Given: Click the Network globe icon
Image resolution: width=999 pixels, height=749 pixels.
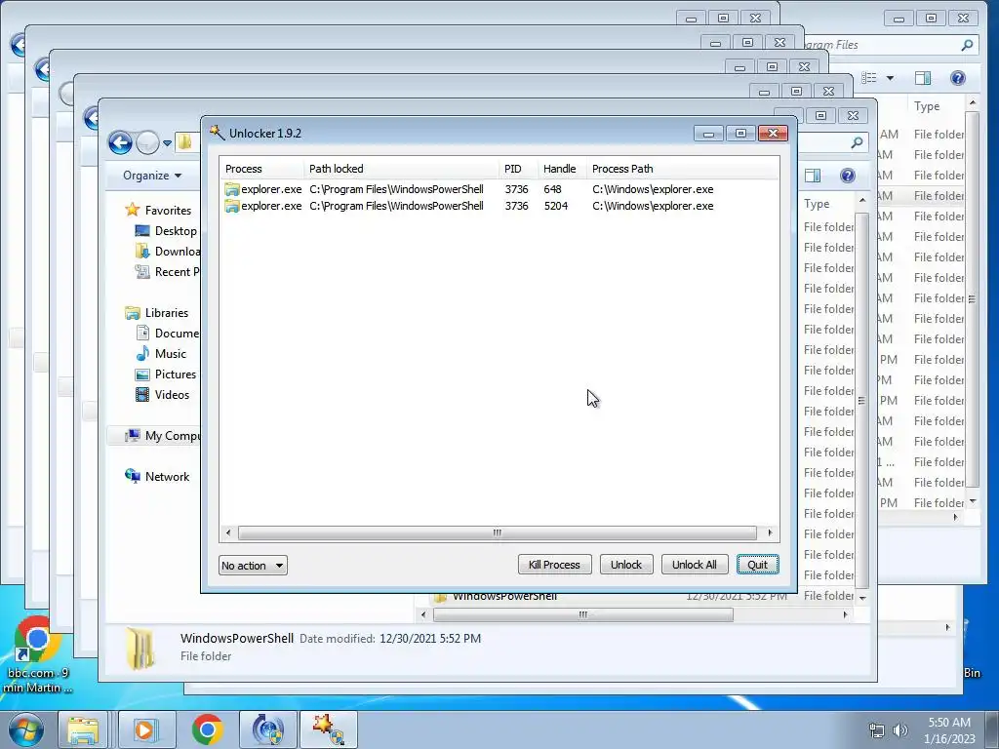Looking at the screenshot, I should pos(133,476).
